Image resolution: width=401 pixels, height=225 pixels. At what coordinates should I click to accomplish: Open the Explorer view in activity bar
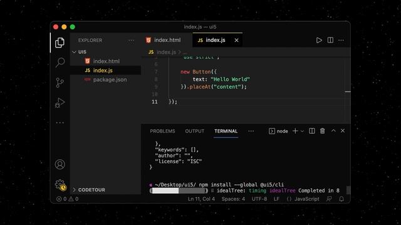[60, 42]
